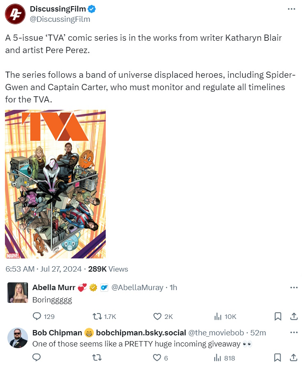Repost Bob Chipman's comment
This screenshot has width=304, height=365.
(x=98, y=358)
